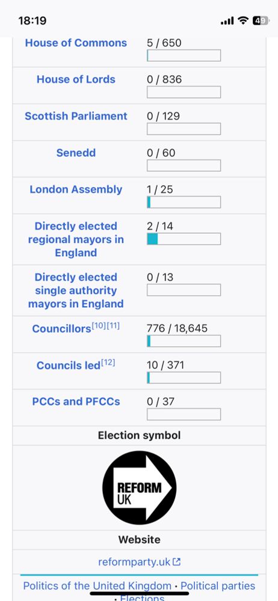Viewport: 278px width, 601px height.
Task: Tap the Reform UK arrow logo image
Action: (140, 487)
